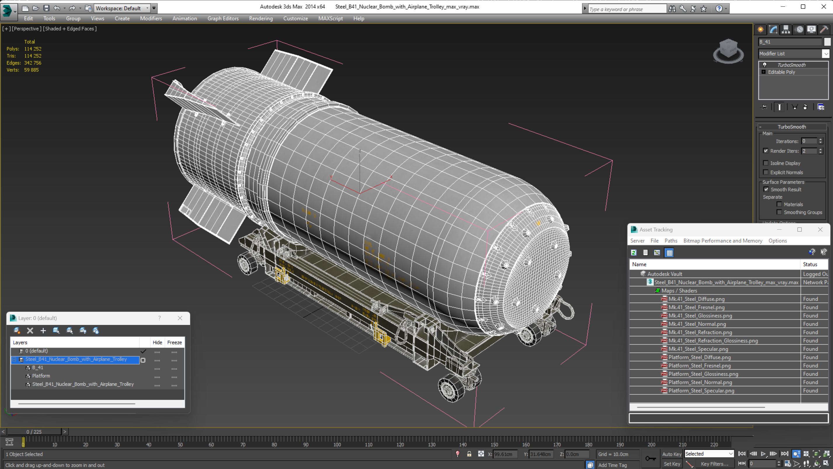
Task: Play the animation
Action: point(763,454)
